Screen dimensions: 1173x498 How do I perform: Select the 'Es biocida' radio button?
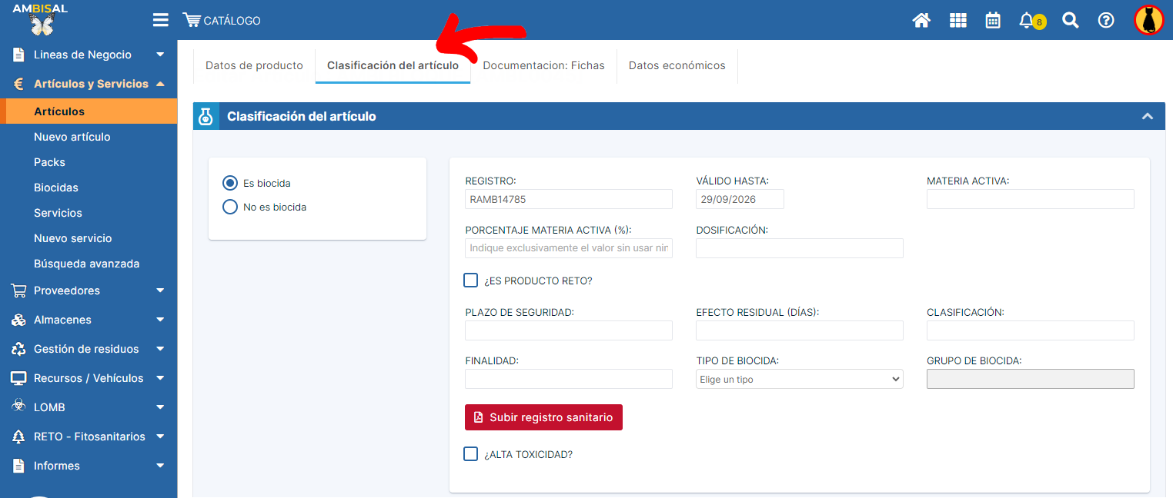click(229, 183)
